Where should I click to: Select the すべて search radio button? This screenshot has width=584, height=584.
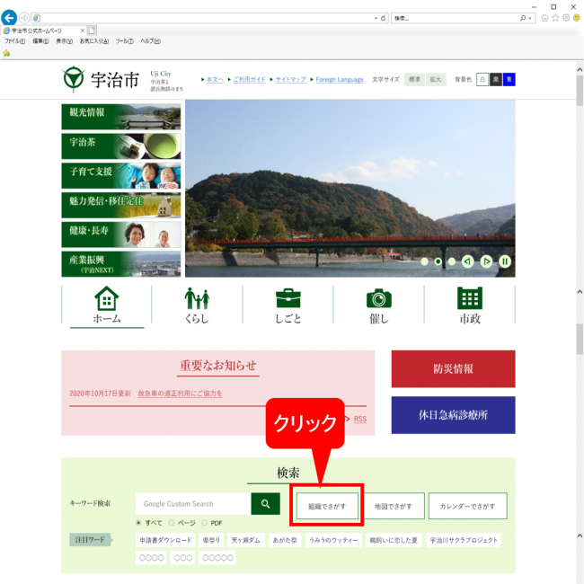click(138, 522)
